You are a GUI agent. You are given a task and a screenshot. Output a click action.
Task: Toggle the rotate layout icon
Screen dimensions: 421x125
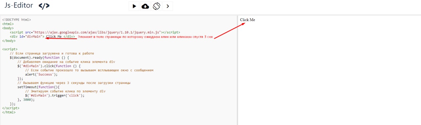[156, 6]
